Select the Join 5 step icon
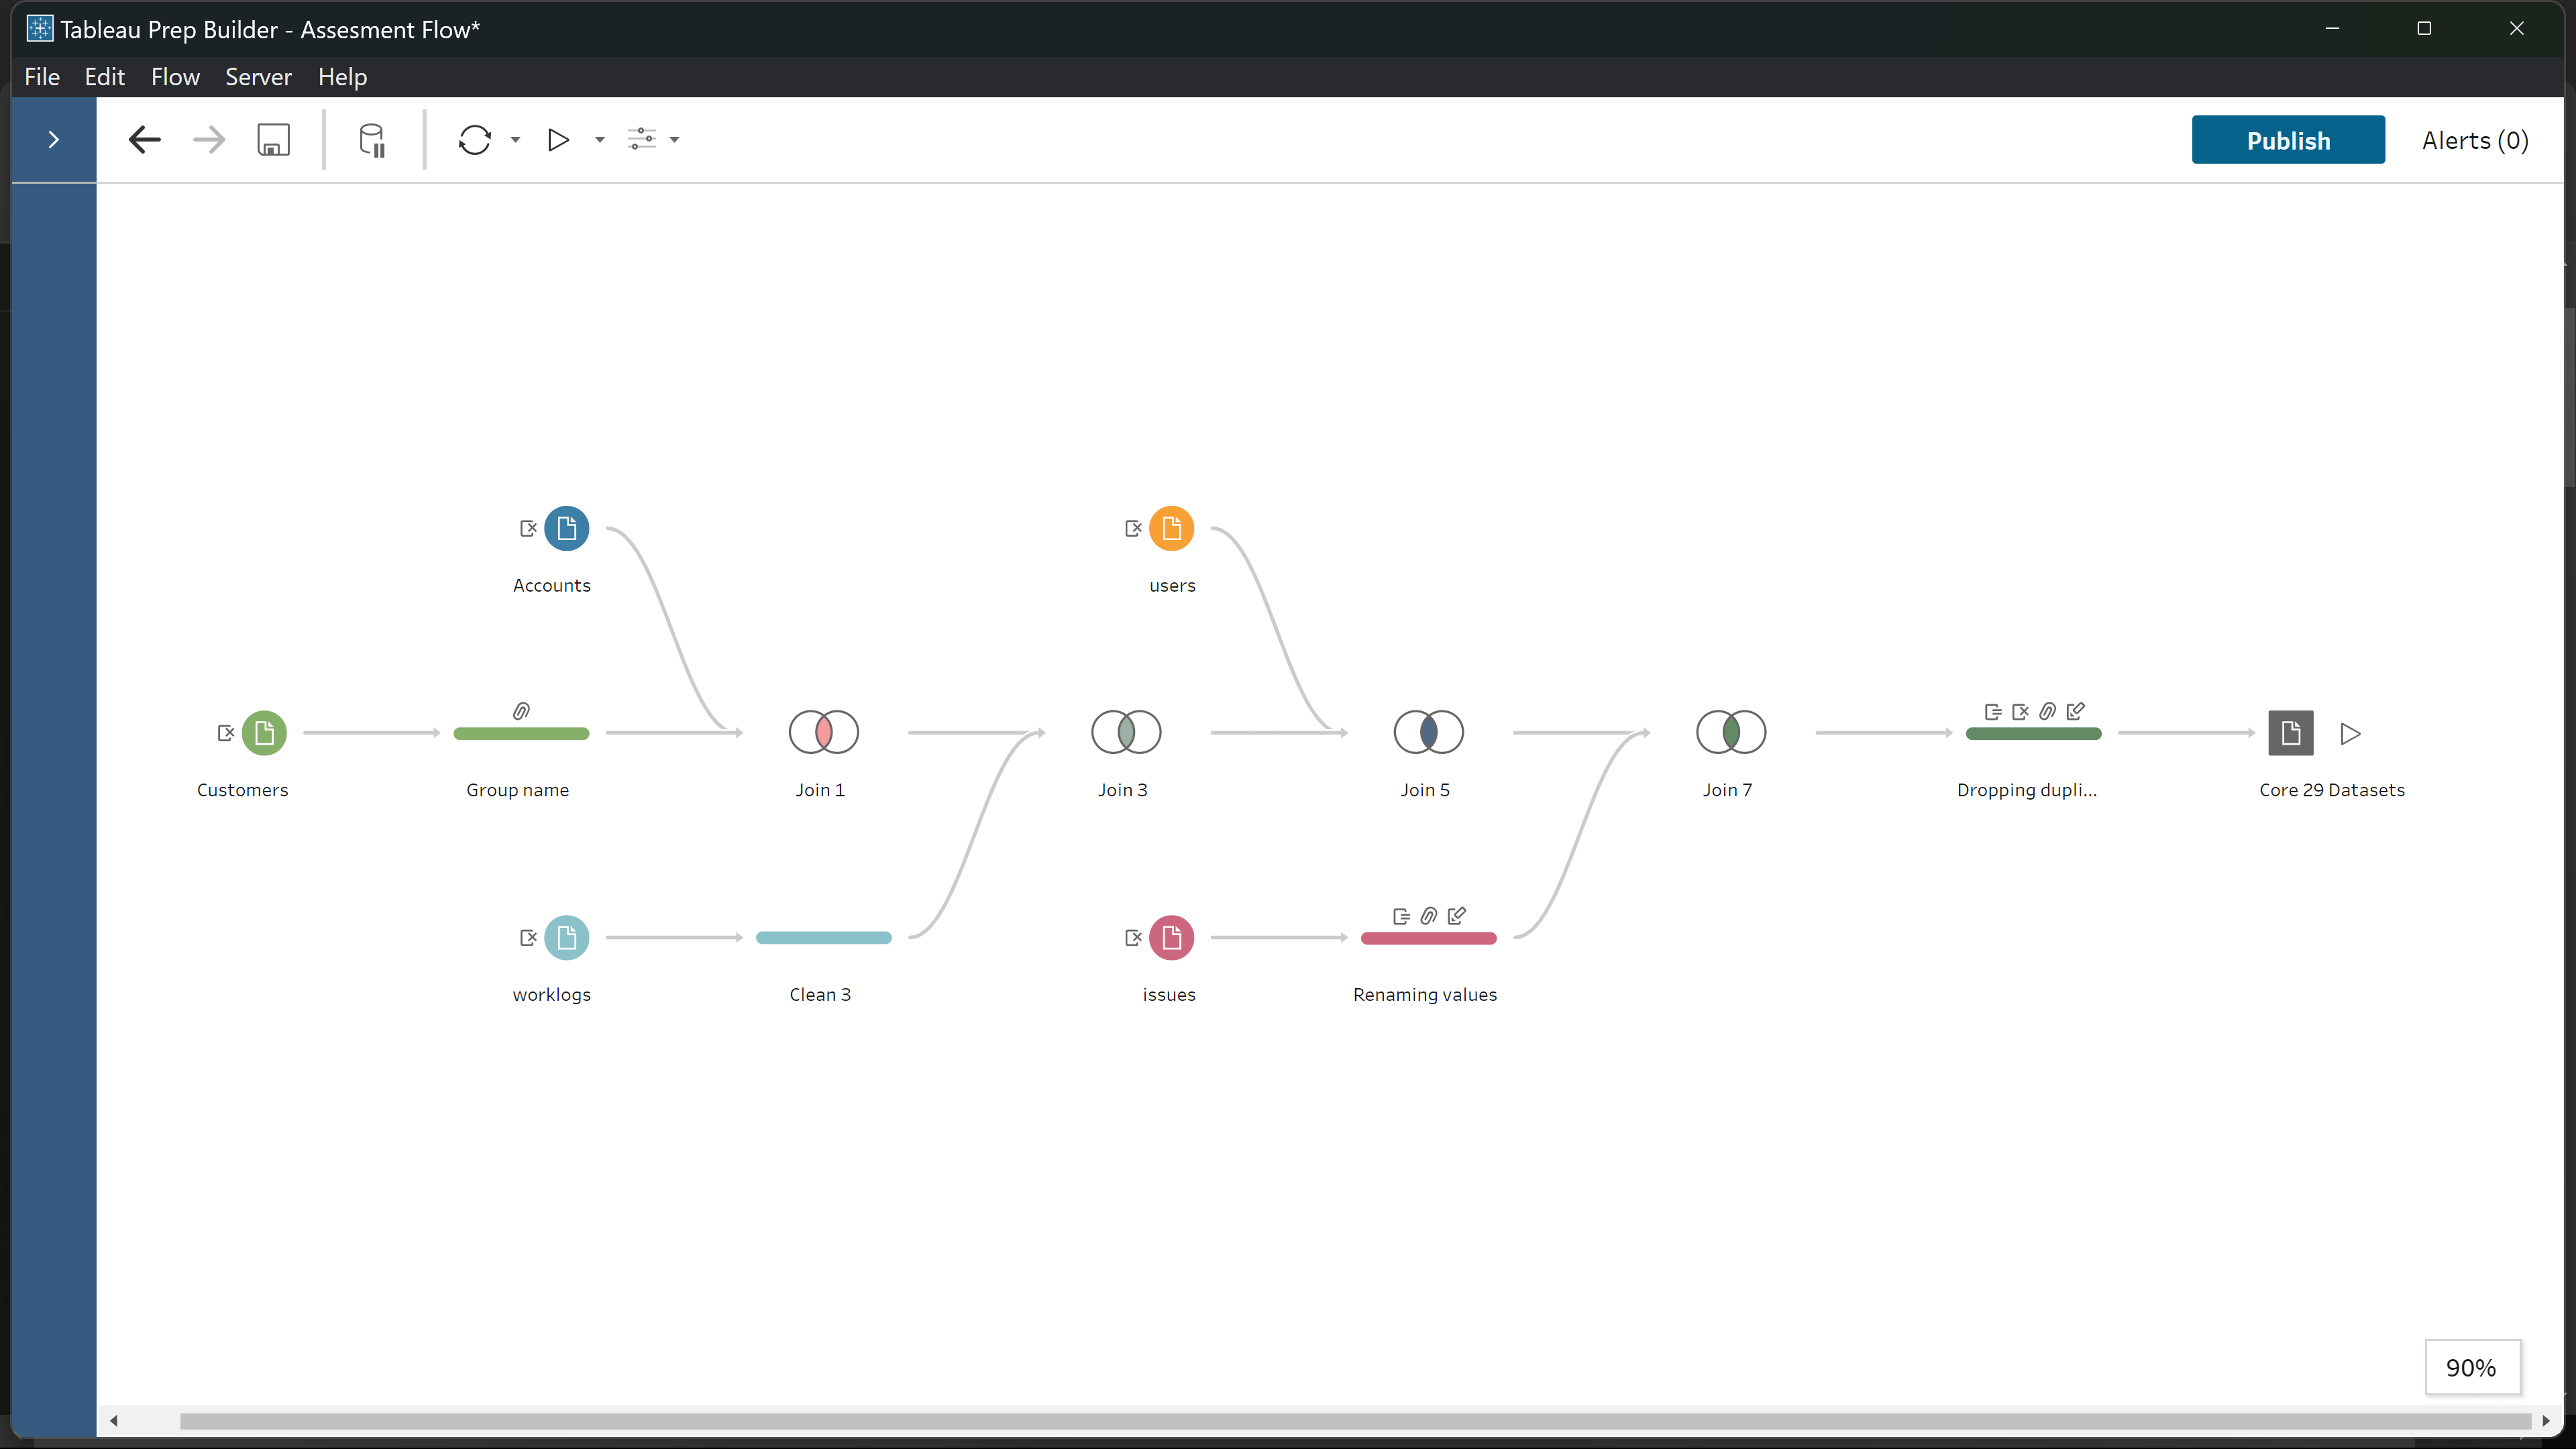 coord(1428,733)
